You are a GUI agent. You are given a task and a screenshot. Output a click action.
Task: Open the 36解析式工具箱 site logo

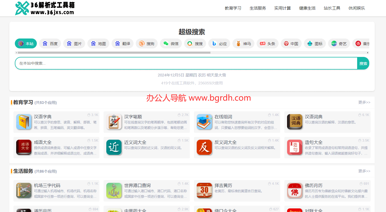click(x=45, y=8)
